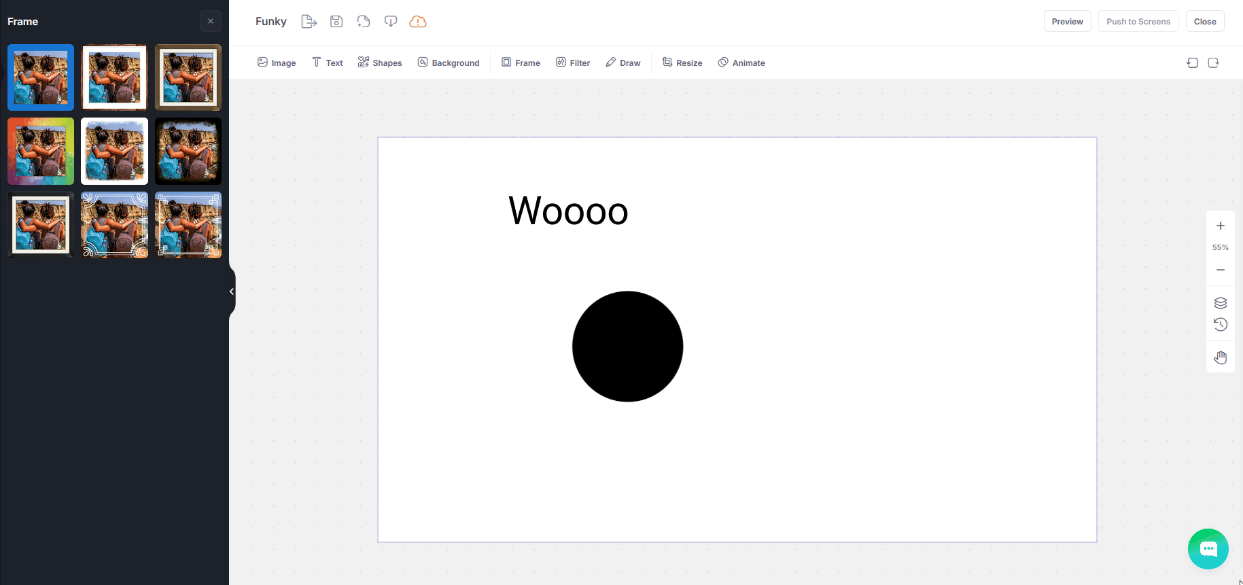1243x585 pixels.
Task: Save the design with the disk icon
Action: tap(336, 22)
